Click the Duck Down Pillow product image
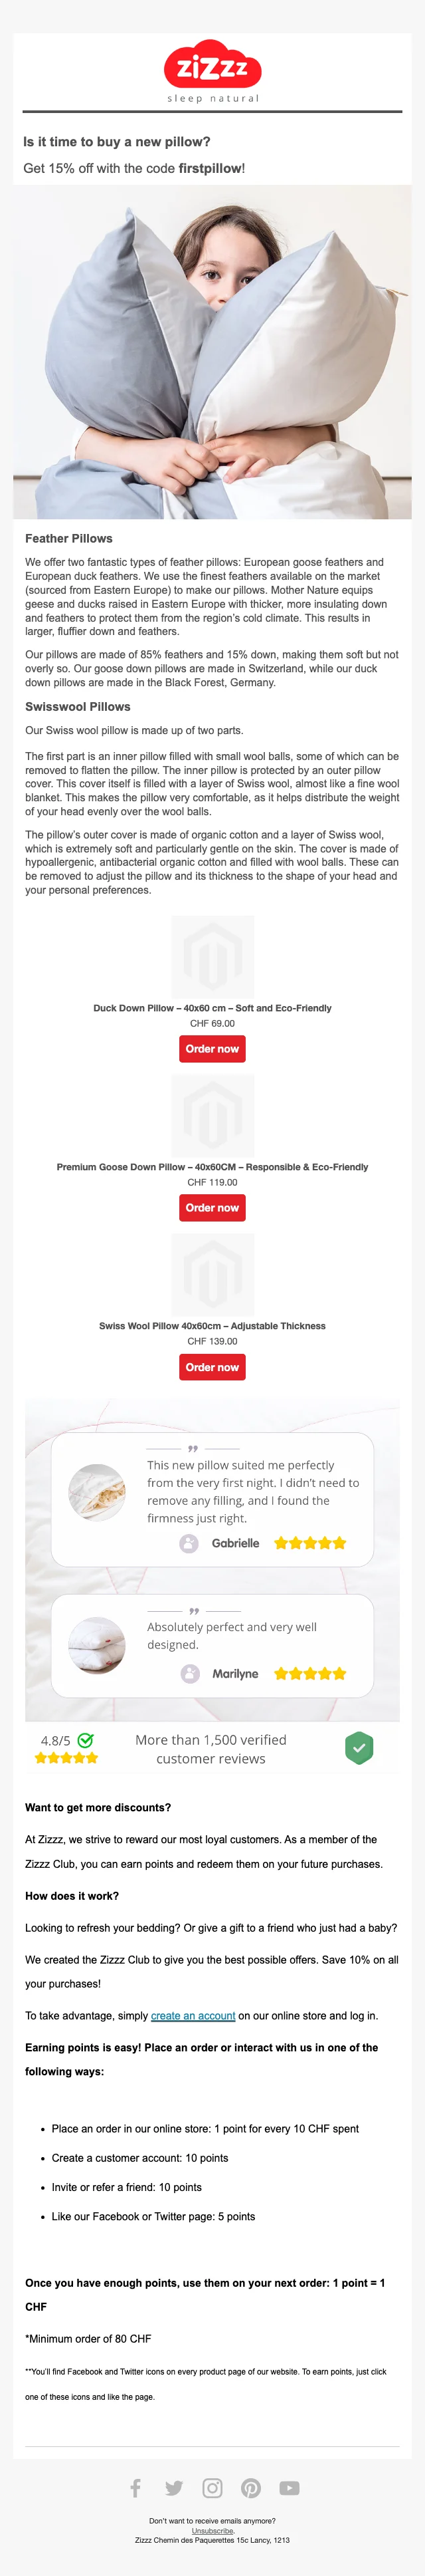 point(212,957)
